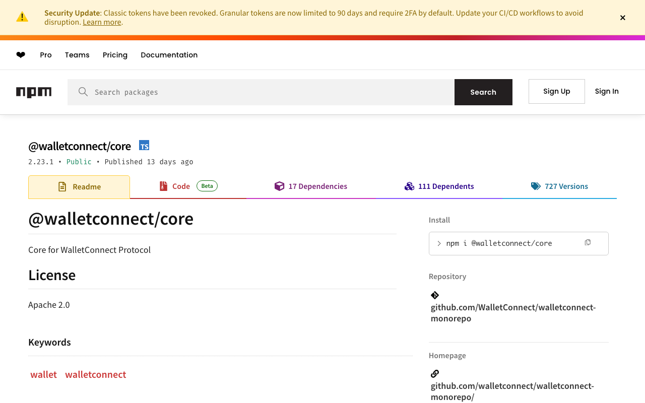The image size is (645, 403).
Task: Open the 111 Dependents tab
Action: (x=439, y=186)
